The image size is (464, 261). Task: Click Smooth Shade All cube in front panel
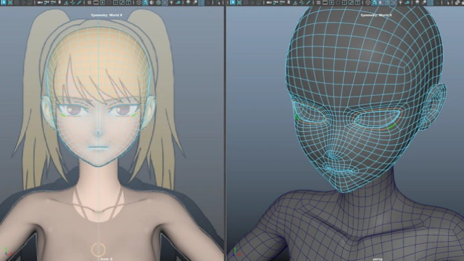pos(145,3)
